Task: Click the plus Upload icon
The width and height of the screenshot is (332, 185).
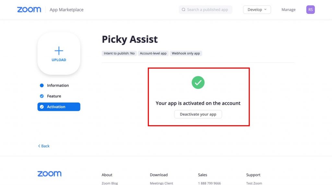Action: [59, 51]
